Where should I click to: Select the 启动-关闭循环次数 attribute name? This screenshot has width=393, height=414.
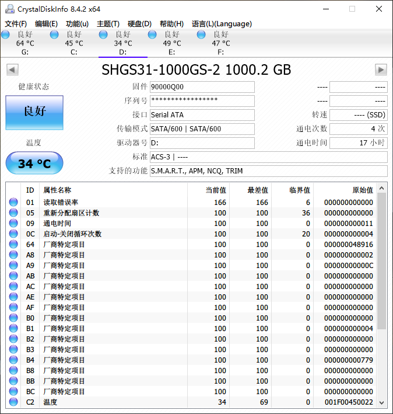(x=72, y=234)
